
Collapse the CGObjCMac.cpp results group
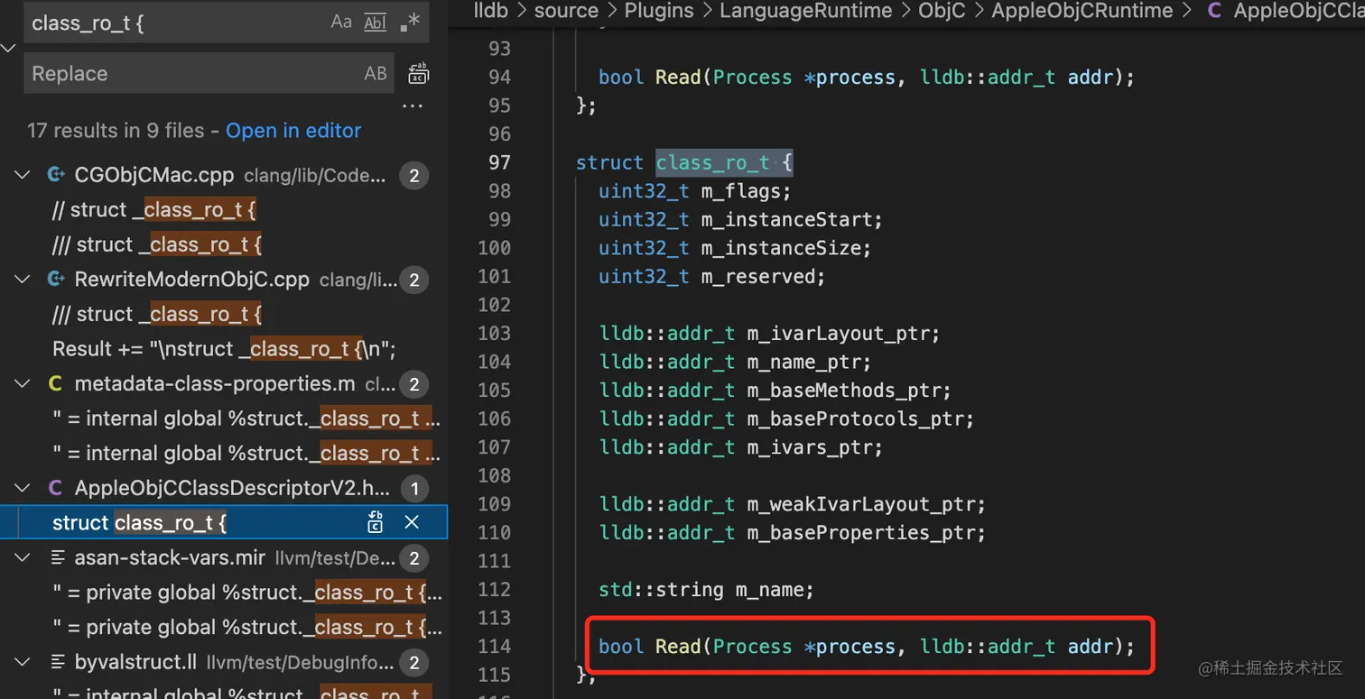(x=22, y=175)
